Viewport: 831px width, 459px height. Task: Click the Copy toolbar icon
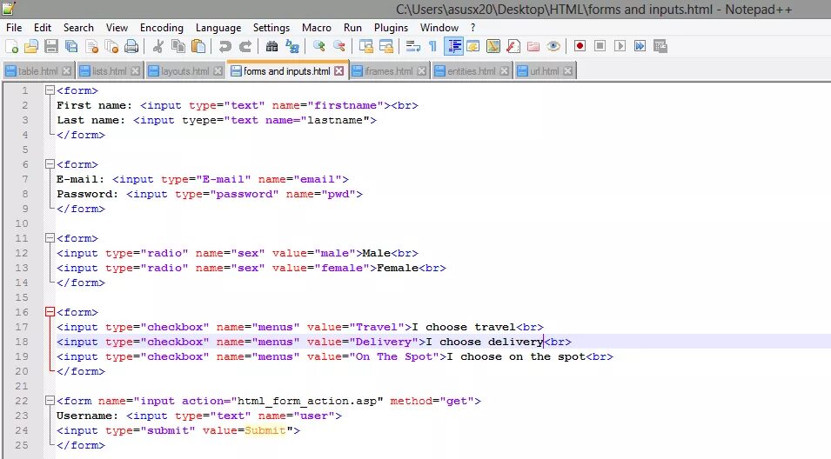coord(178,47)
